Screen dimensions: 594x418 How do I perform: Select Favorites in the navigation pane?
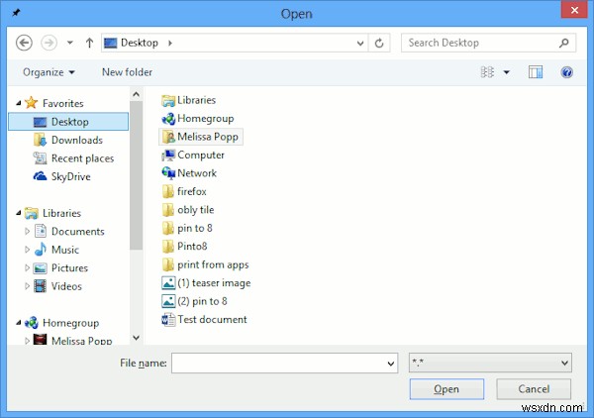(x=63, y=103)
